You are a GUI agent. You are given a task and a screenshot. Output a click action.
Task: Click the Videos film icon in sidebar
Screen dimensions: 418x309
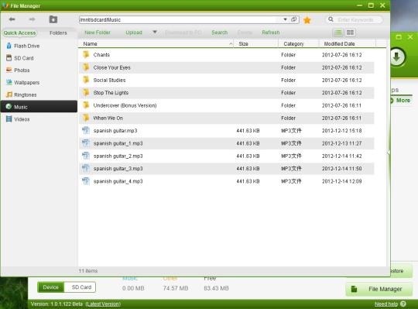[9, 119]
